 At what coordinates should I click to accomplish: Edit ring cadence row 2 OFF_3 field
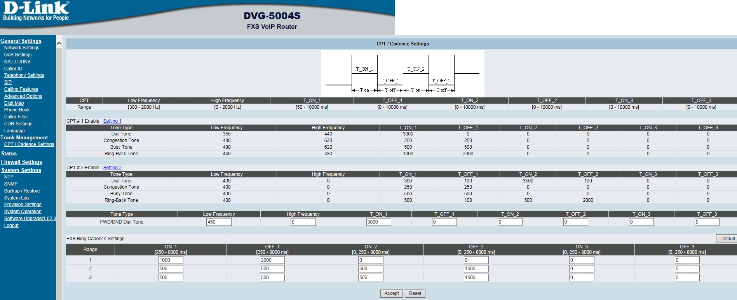click(687, 269)
